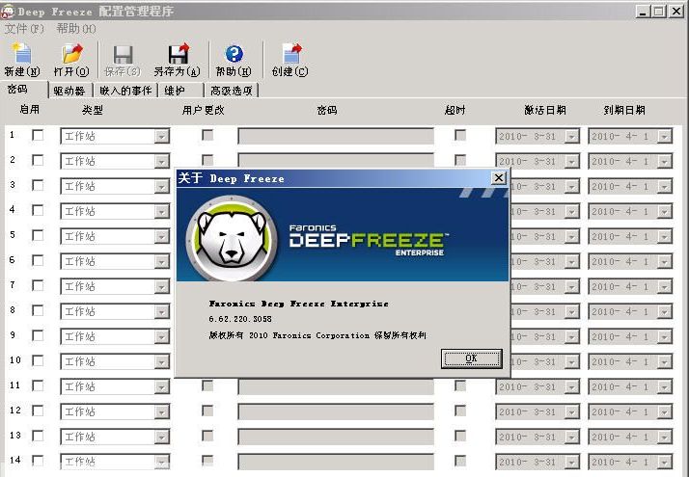This screenshot has height=477, width=689.
Task: Close the 关于 Deep Freeze dialog with X
Action: click(498, 178)
